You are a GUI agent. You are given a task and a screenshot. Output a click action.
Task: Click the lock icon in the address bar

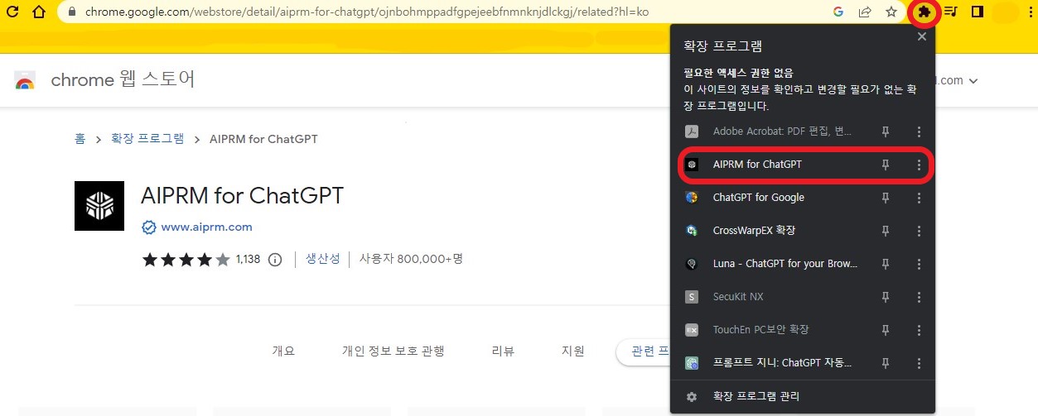click(x=71, y=12)
